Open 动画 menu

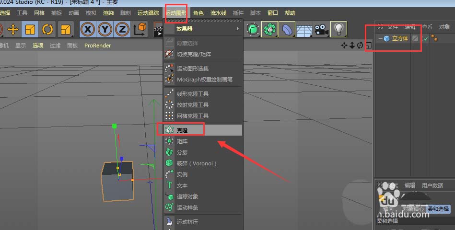pyautogui.click(x=74, y=13)
